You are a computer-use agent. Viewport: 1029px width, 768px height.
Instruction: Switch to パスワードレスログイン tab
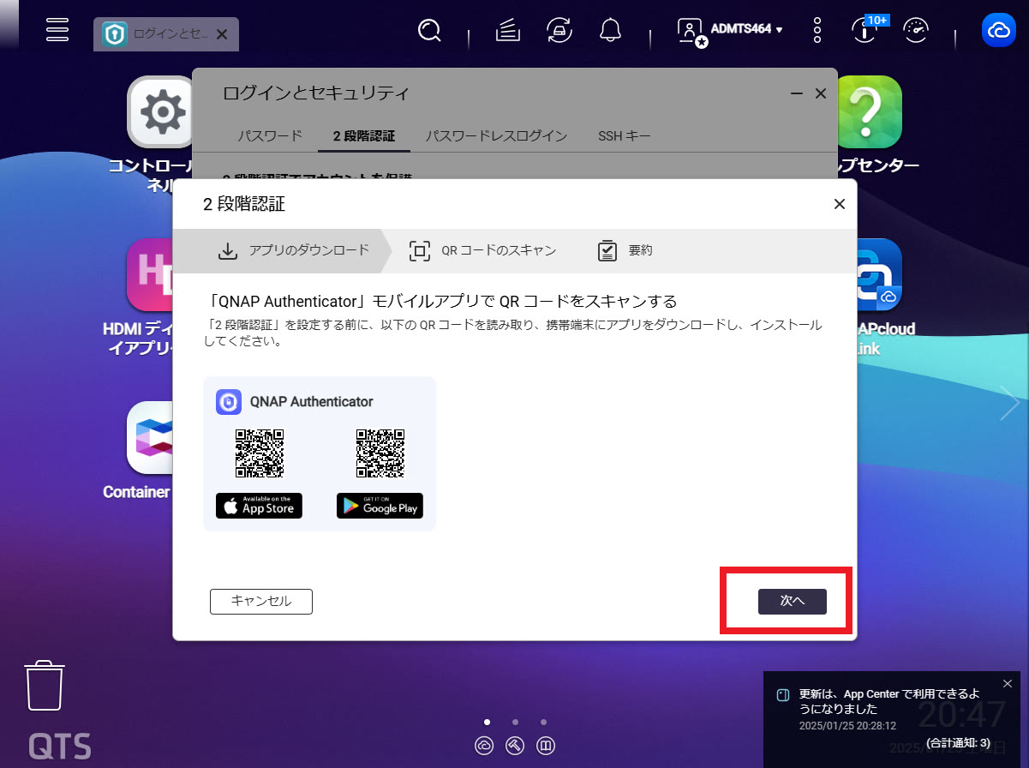[x=496, y=135]
